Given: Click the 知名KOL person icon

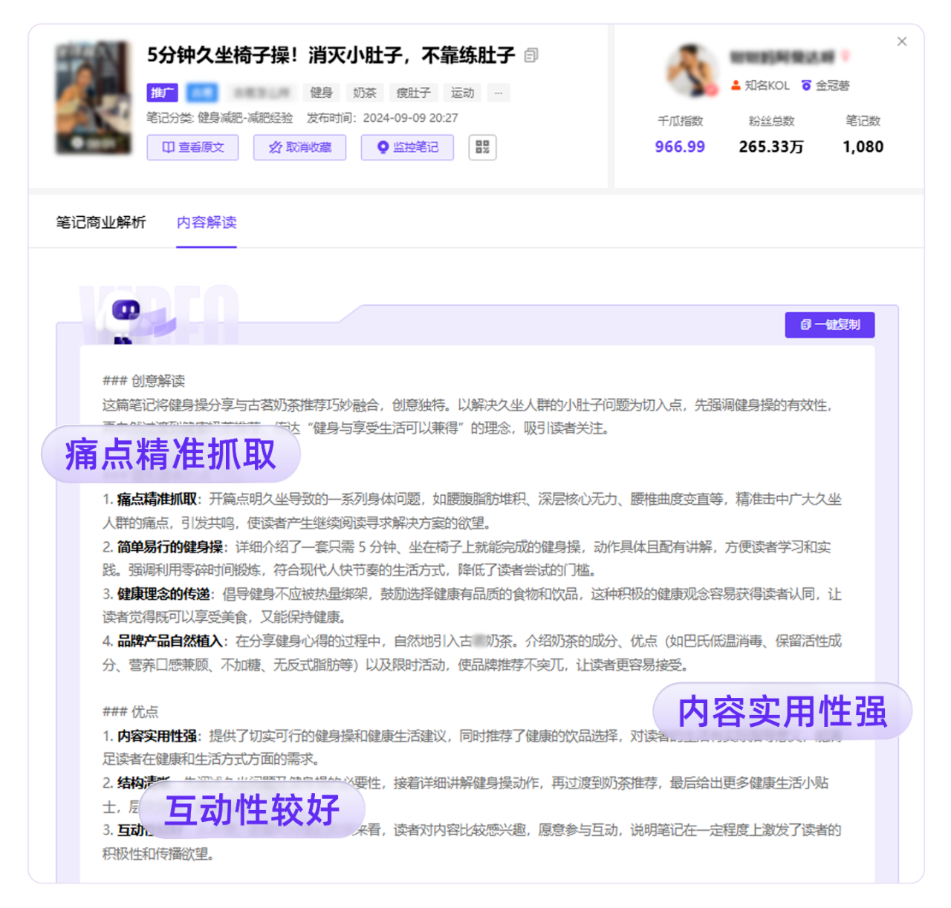Looking at the screenshot, I should pos(736,85).
